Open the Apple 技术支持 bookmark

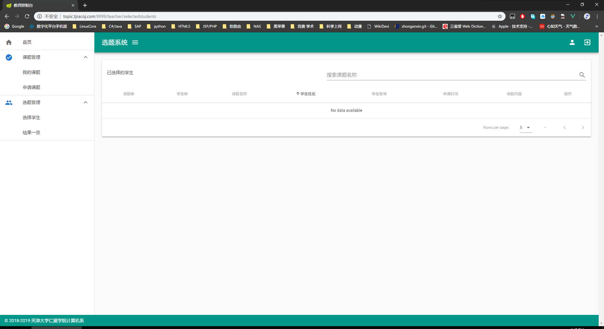[512, 26]
